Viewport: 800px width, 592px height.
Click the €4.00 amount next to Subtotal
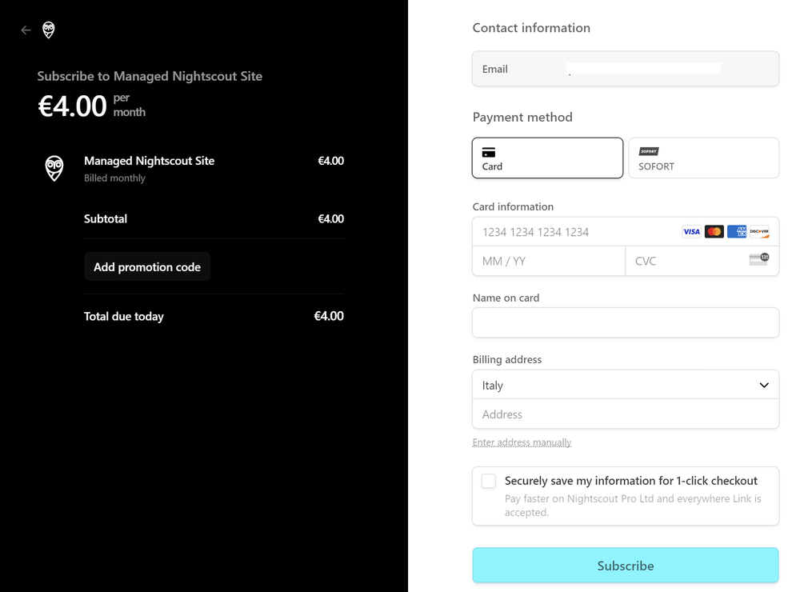330,219
